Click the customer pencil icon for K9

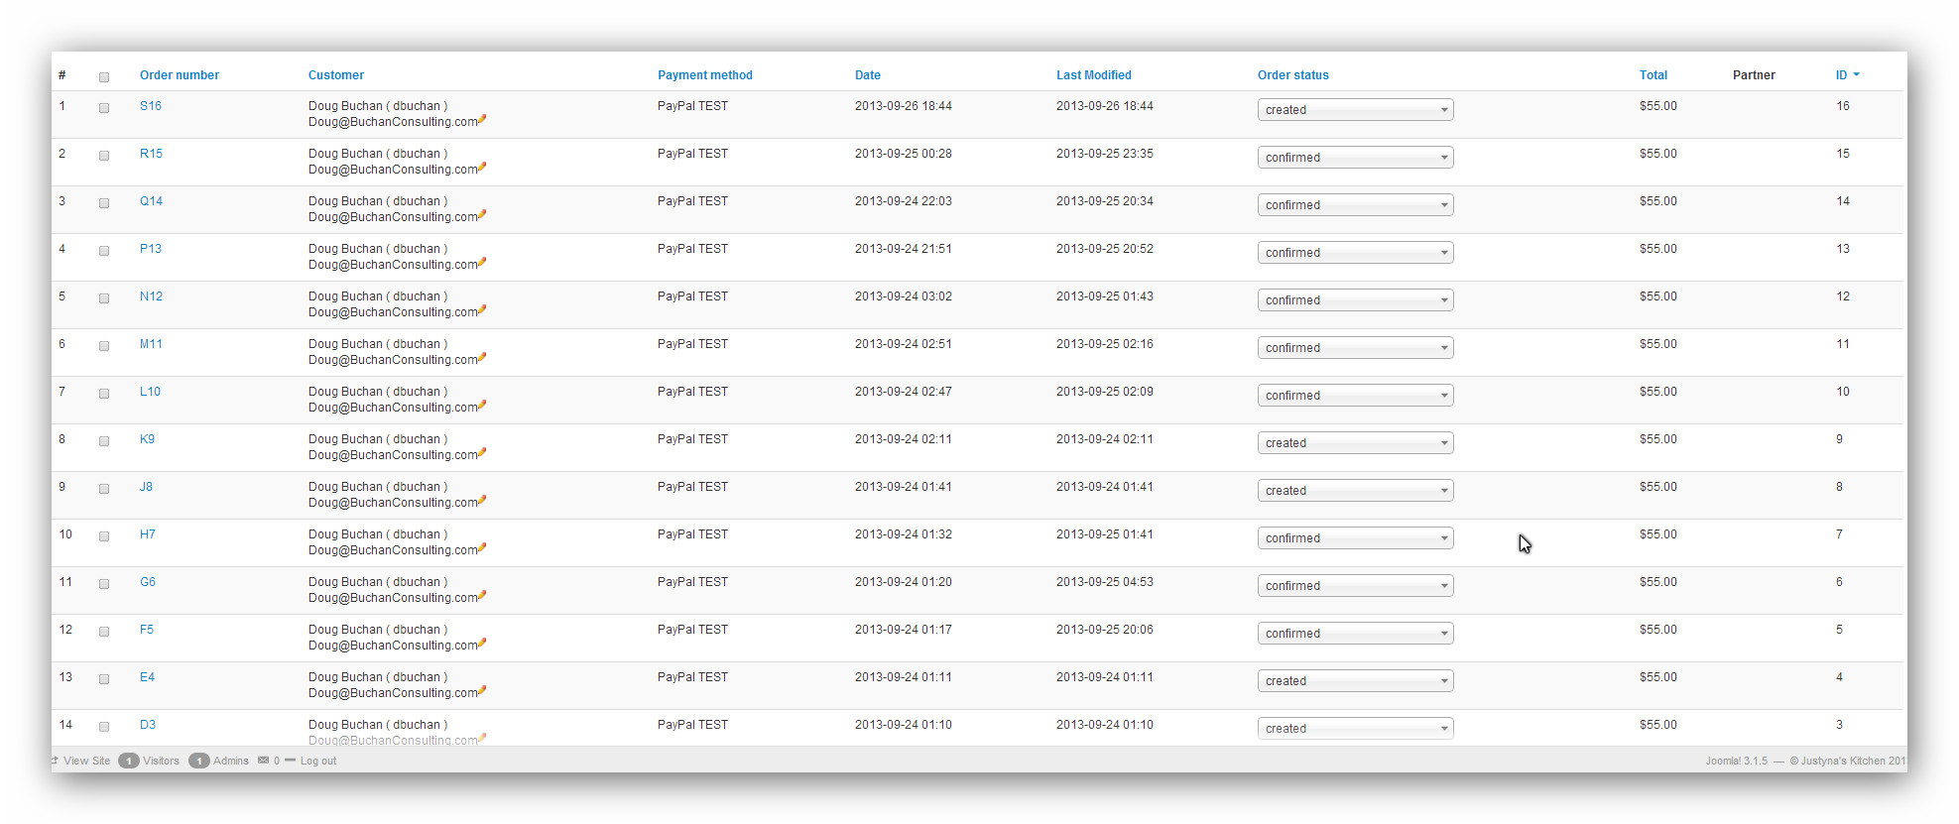click(x=482, y=453)
